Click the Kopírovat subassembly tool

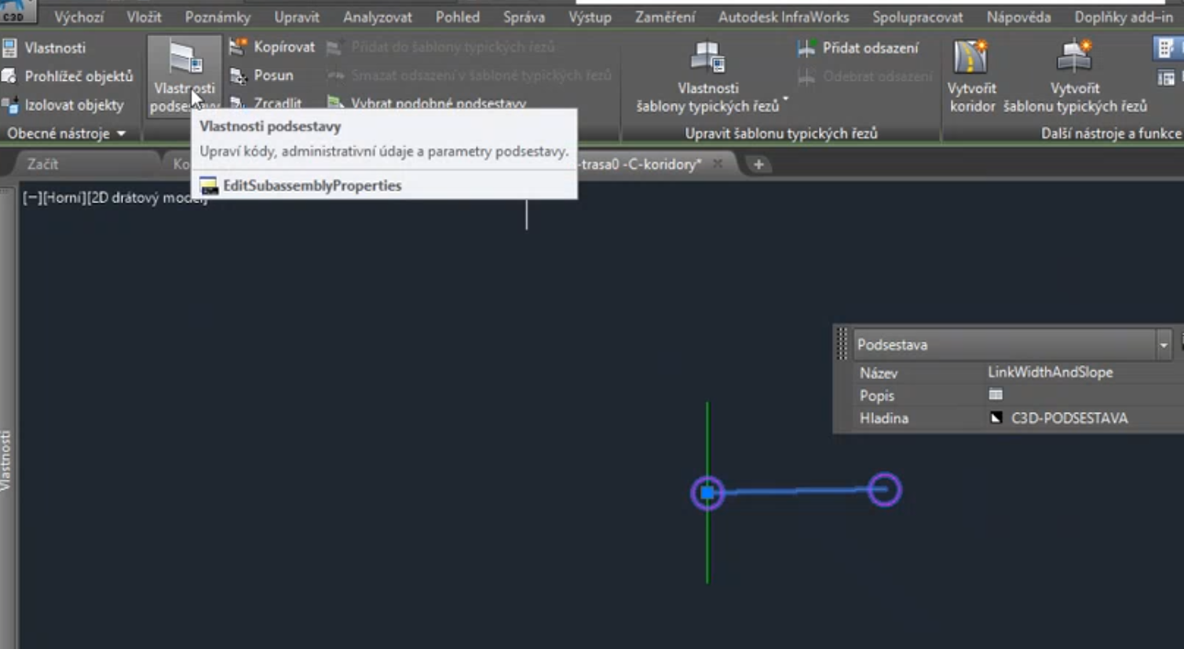click(272, 47)
